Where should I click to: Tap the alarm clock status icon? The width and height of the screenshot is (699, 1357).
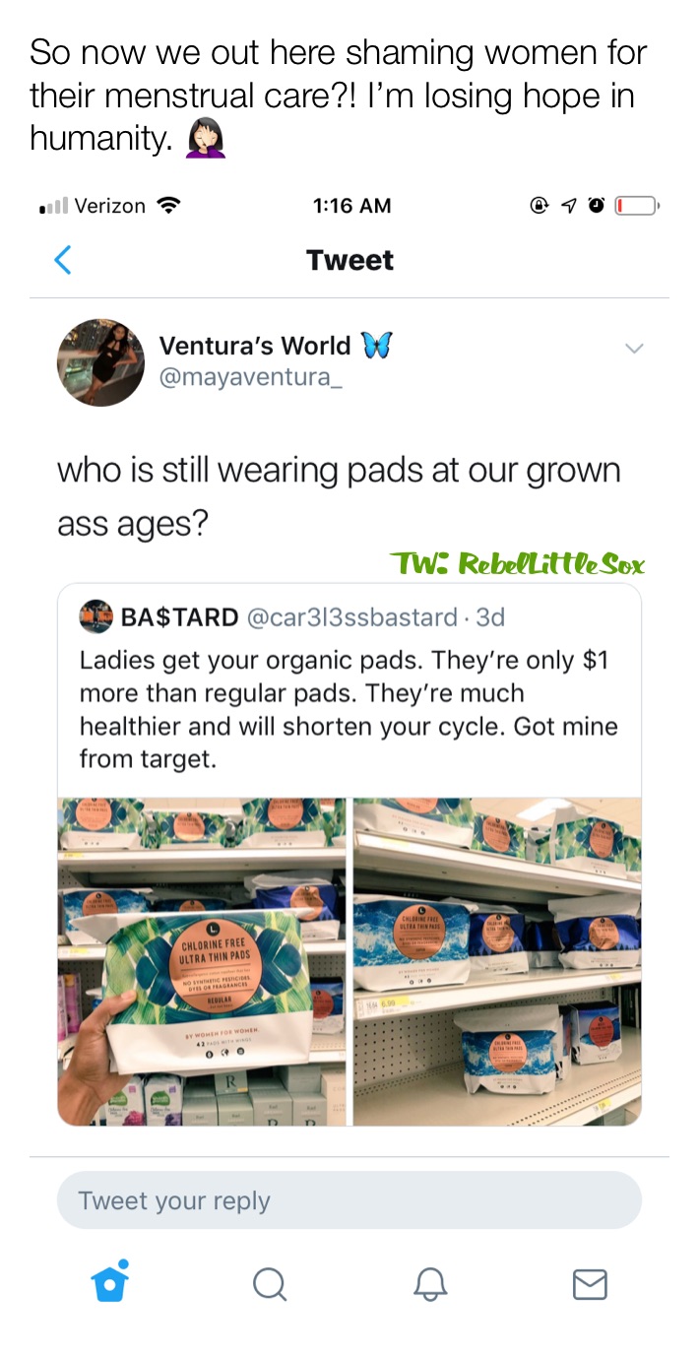[597, 206]
